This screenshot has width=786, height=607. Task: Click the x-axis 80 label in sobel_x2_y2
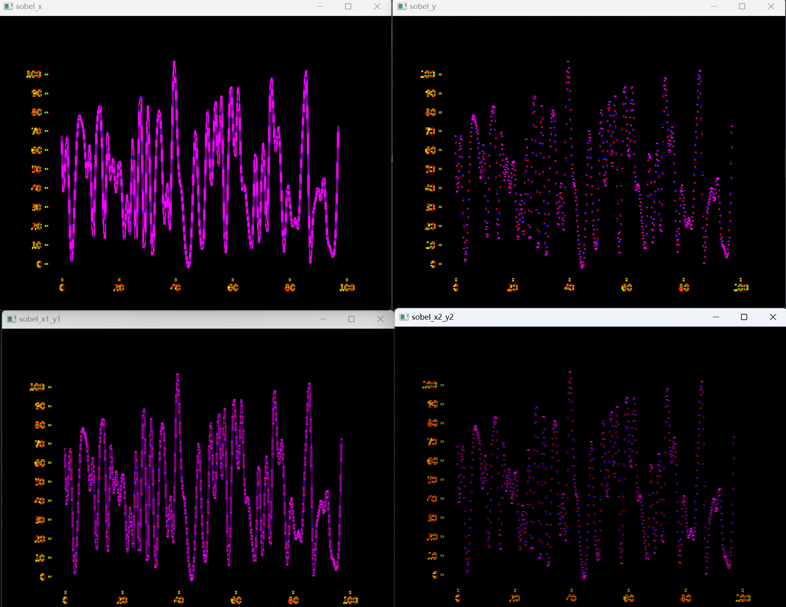pyautogui.click(x=686, y=598)
